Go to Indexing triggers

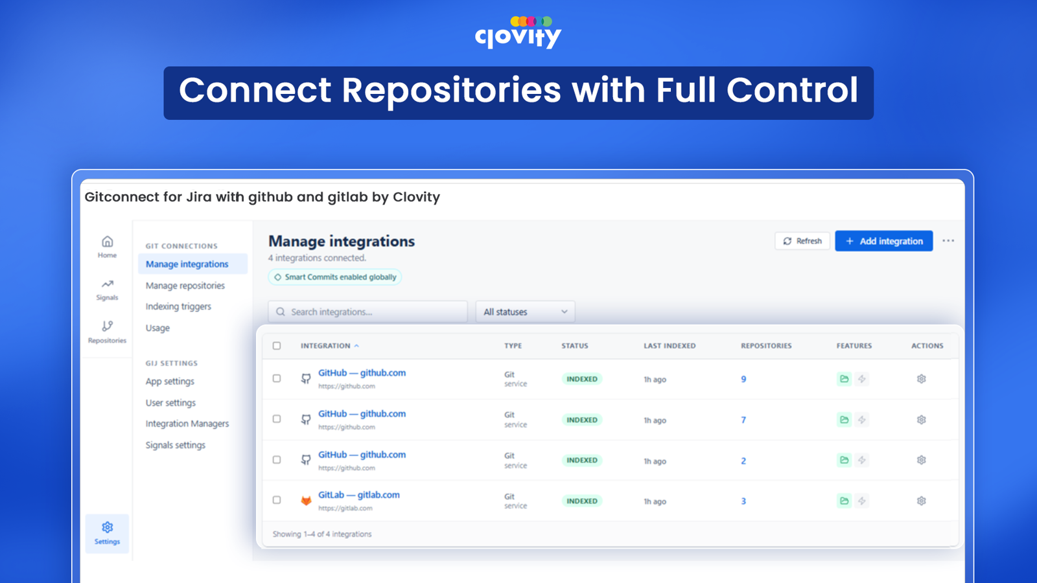point(178,306)
